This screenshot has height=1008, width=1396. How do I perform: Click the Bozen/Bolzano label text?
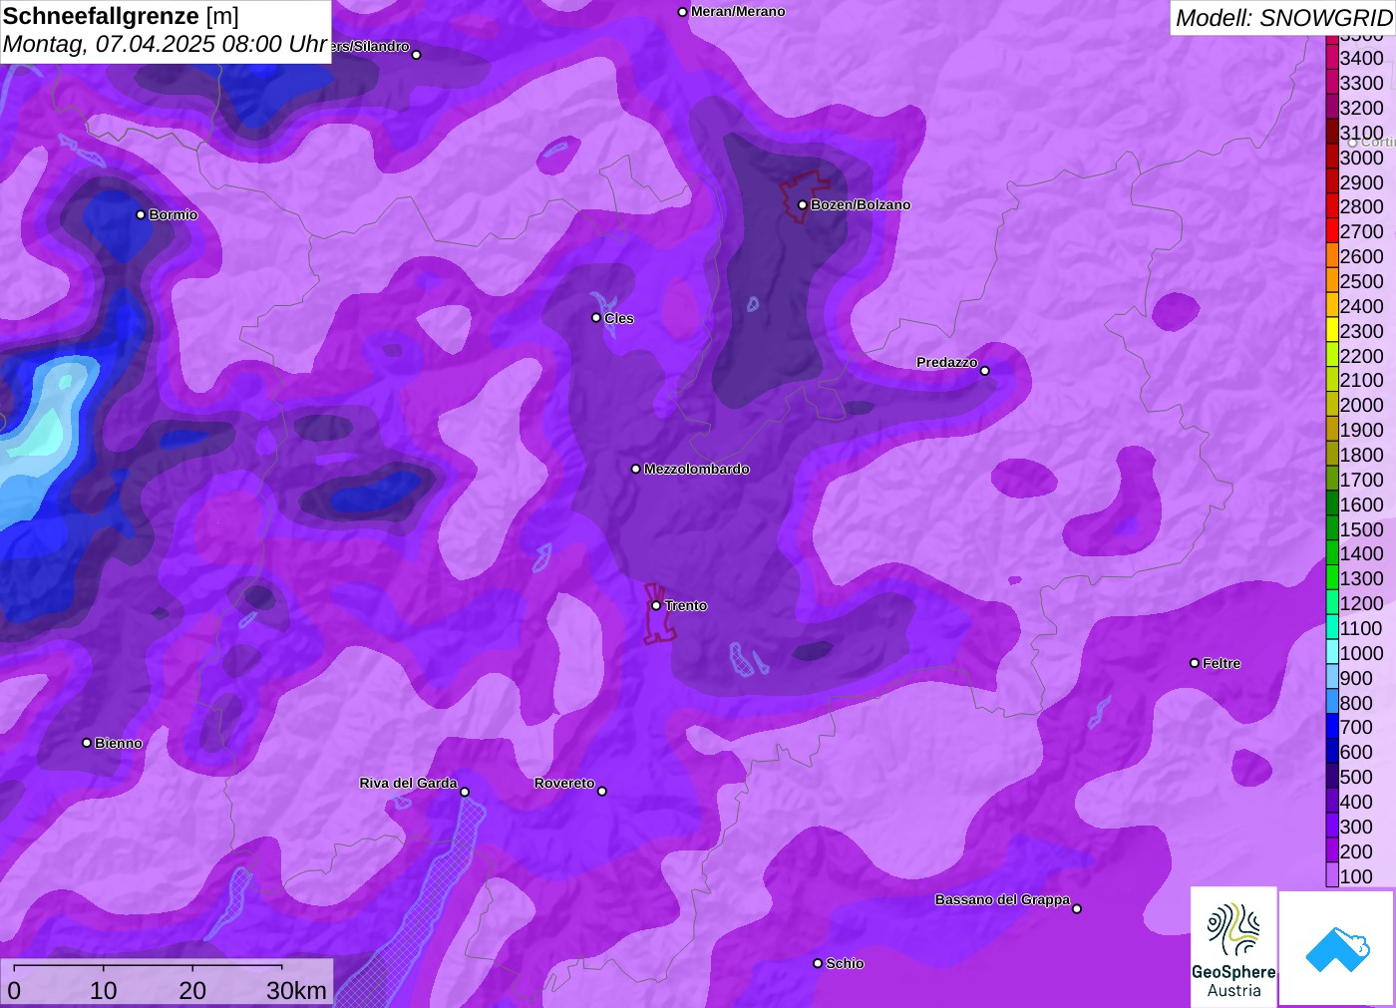tap(861, 204)
